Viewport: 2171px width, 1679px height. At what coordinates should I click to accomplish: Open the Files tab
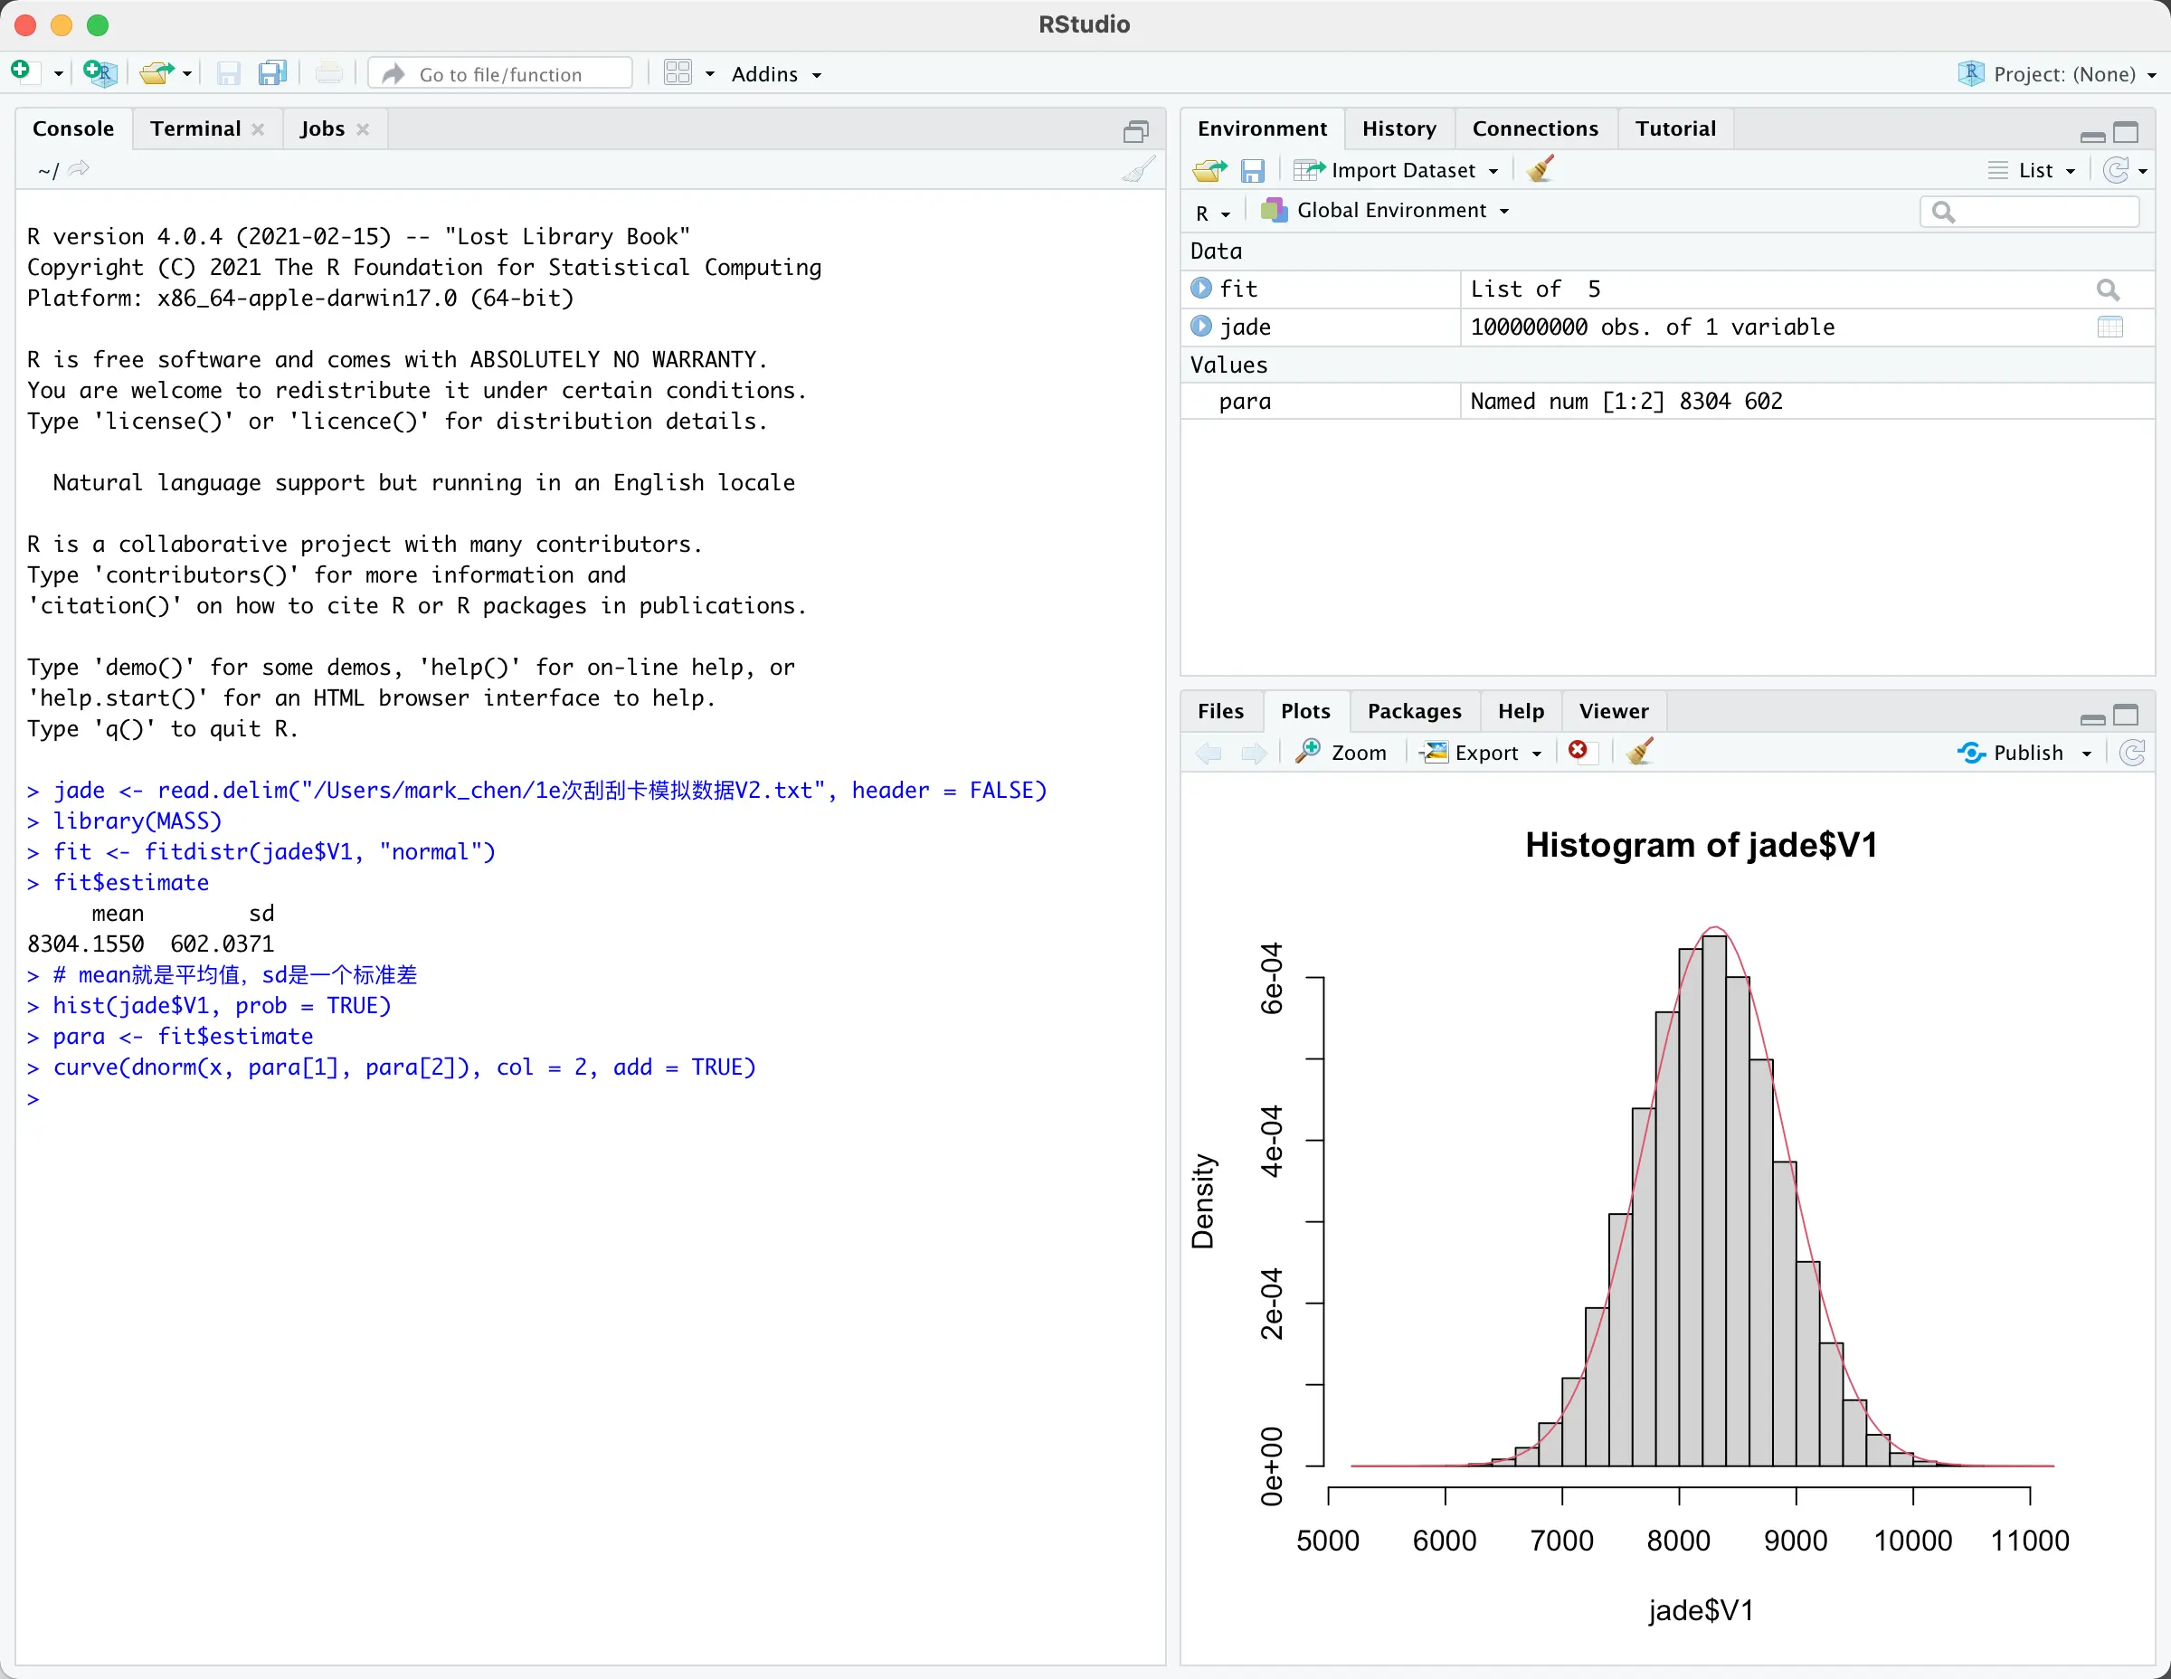(x=1220, y=712)
